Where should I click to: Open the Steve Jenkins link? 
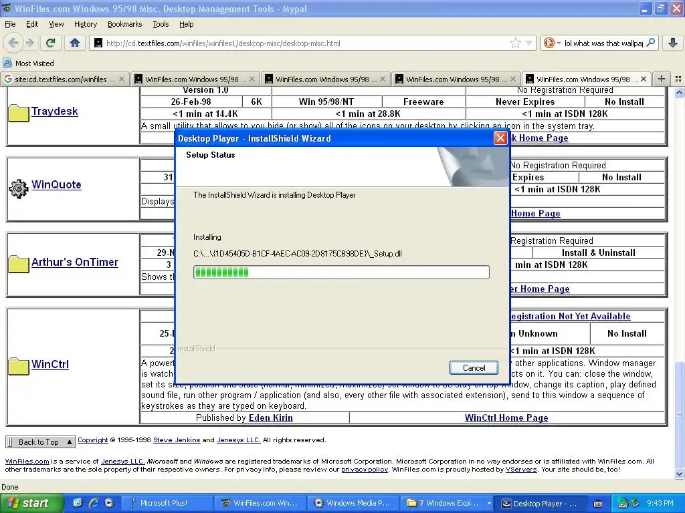tap(177, 440)
